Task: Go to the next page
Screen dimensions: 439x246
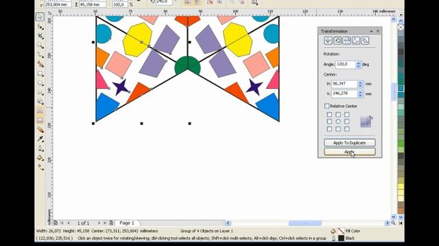Action: click(x=99, y=223)
